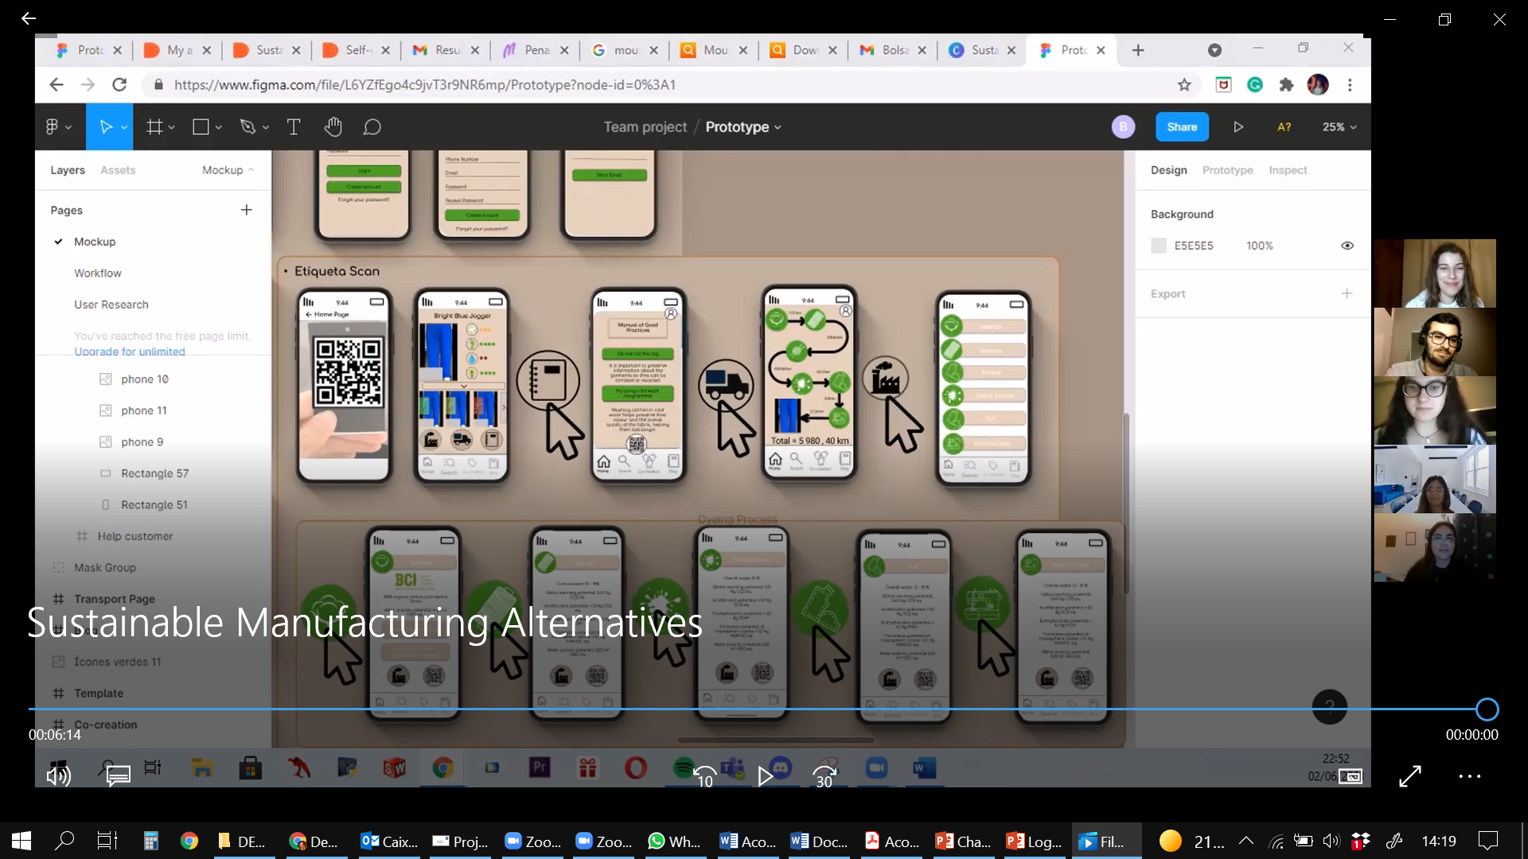Switch to the Assets tab
The height and width of the screenshot is (859, 1528).
[x=118, y=170]
